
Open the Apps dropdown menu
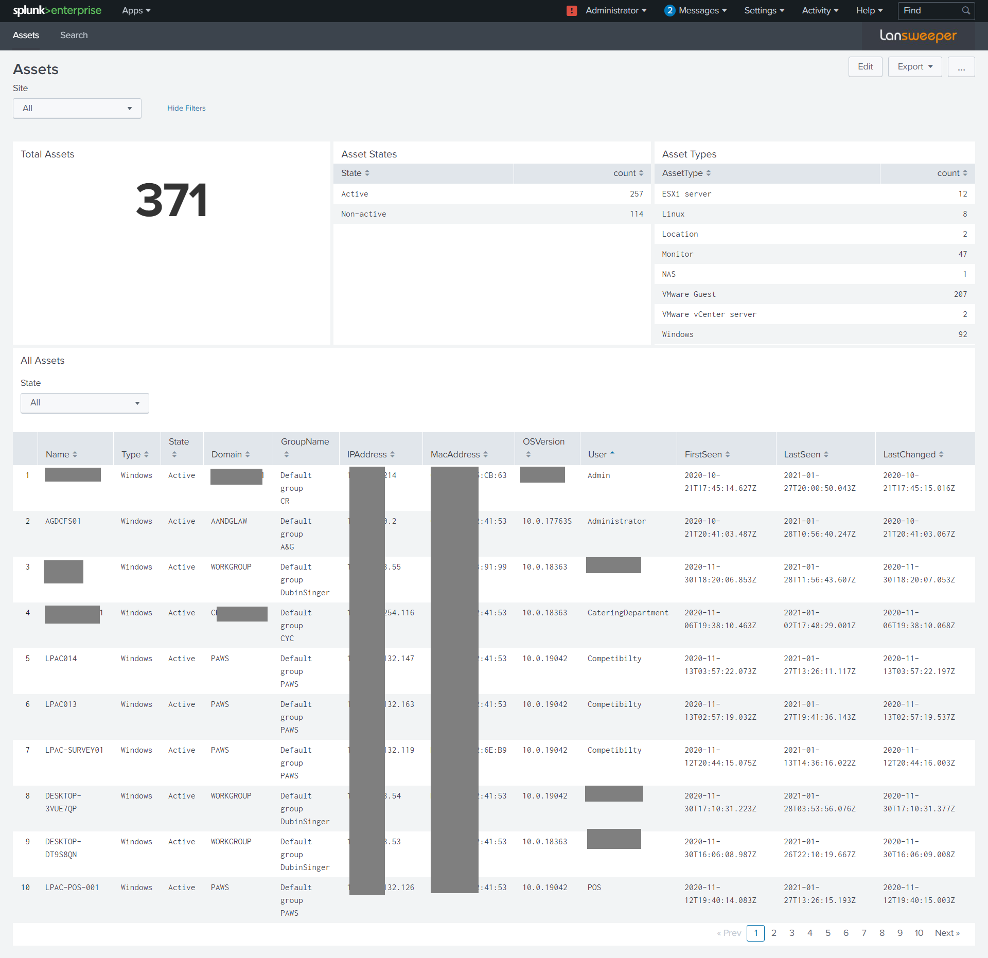[136, 11]
